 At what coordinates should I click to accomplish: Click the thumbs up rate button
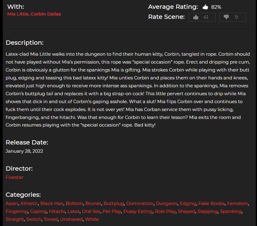(202, 17)
